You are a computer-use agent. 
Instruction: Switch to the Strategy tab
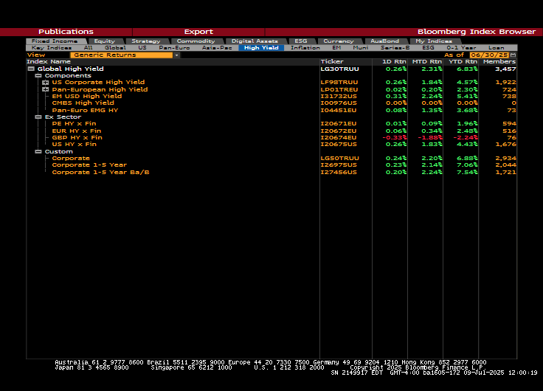coord(146,41)
